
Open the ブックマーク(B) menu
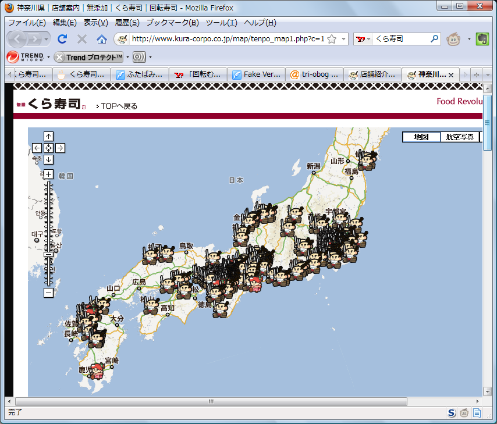(172, 23)
